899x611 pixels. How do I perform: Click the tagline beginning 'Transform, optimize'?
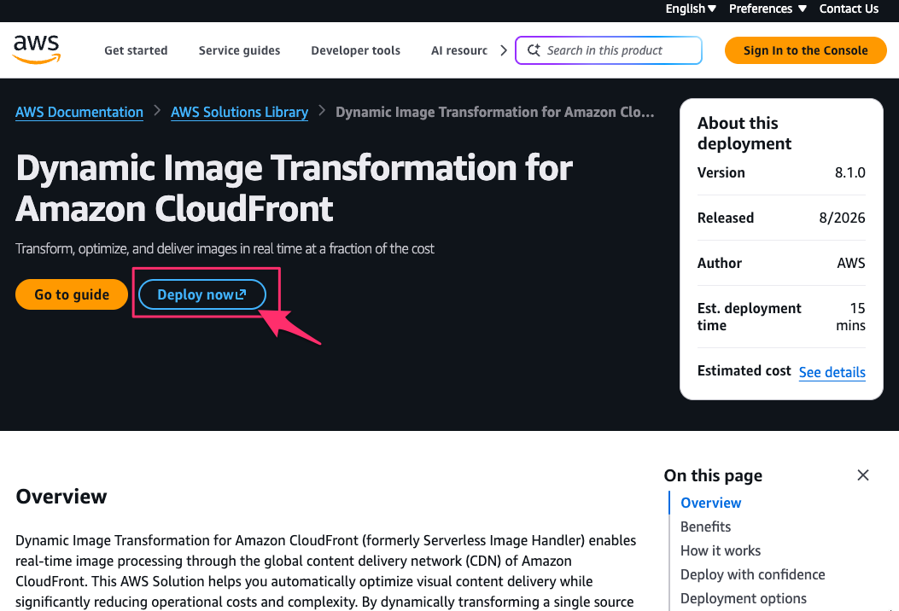225,249
